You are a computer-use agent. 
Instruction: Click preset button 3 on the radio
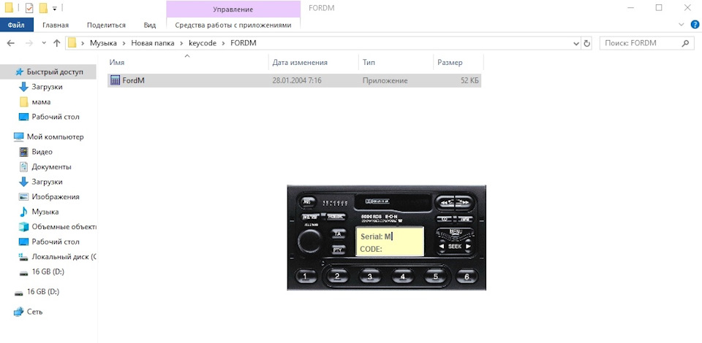[370, 277]
